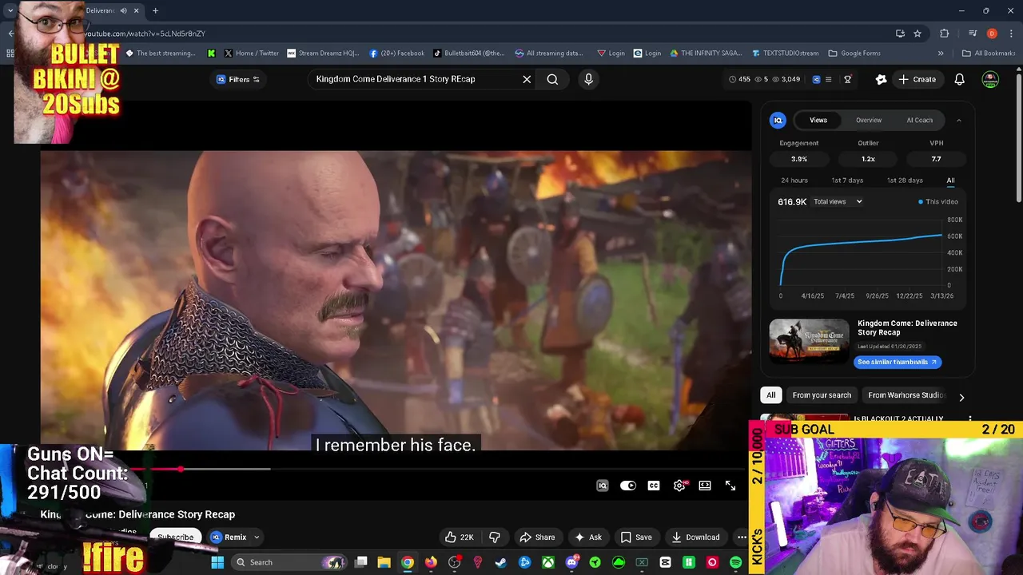Image resolution: width=1023 pixels, height=575 pixels.
Task: Select the All time range
Action: tap(950, 180)
